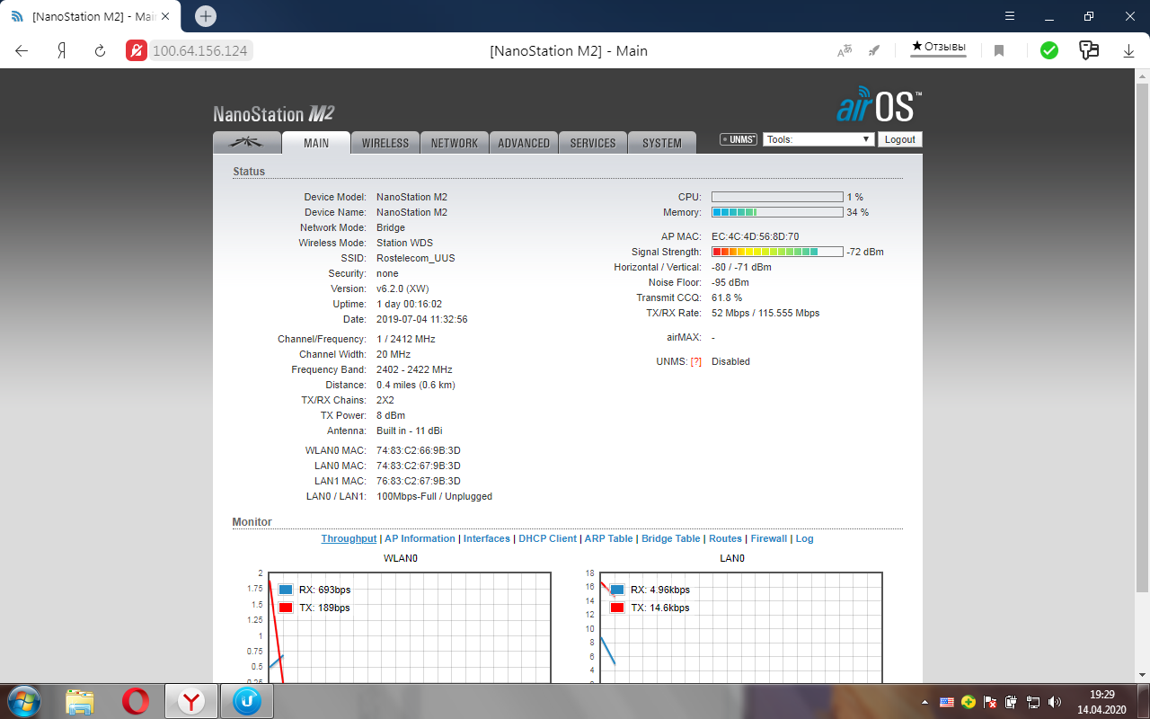
Task: Open the SYSTEM tab
Action: tap(662, 143)
